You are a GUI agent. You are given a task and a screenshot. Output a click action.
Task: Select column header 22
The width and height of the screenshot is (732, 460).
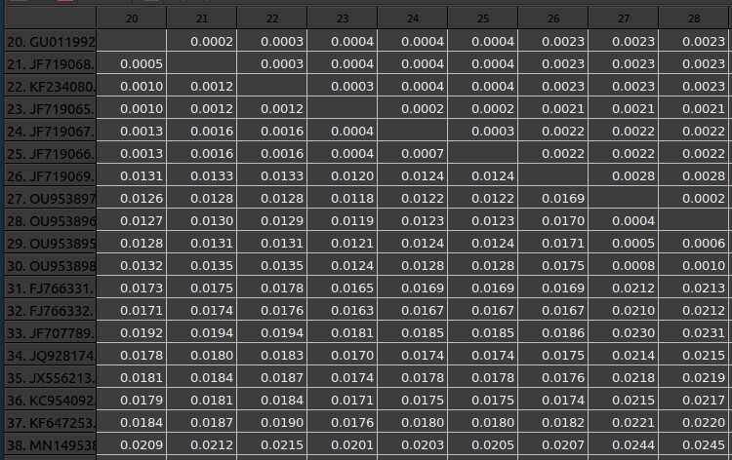(272, 19)
